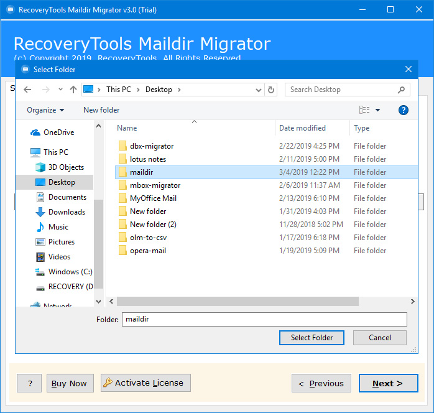Open Downloads in the navigation pane
This screenshot has height=413, width=434.
click(60, 212)
